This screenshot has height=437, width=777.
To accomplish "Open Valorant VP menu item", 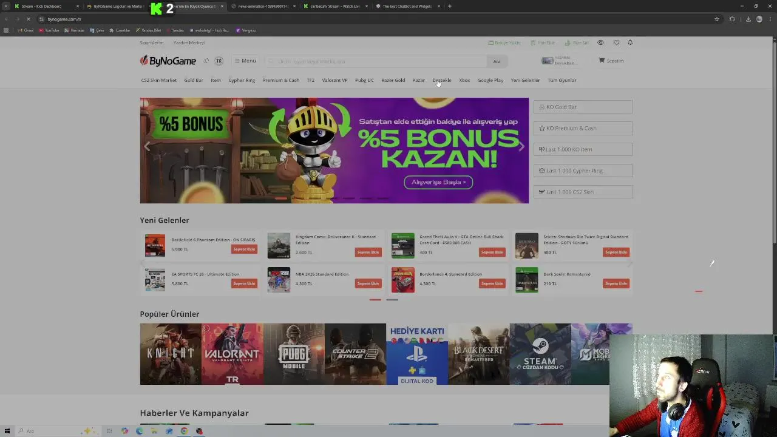I will tap(334, 80).
